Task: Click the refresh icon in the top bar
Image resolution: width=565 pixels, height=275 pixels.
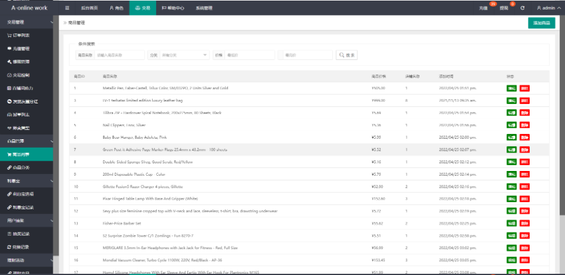Action: point(523,8)
